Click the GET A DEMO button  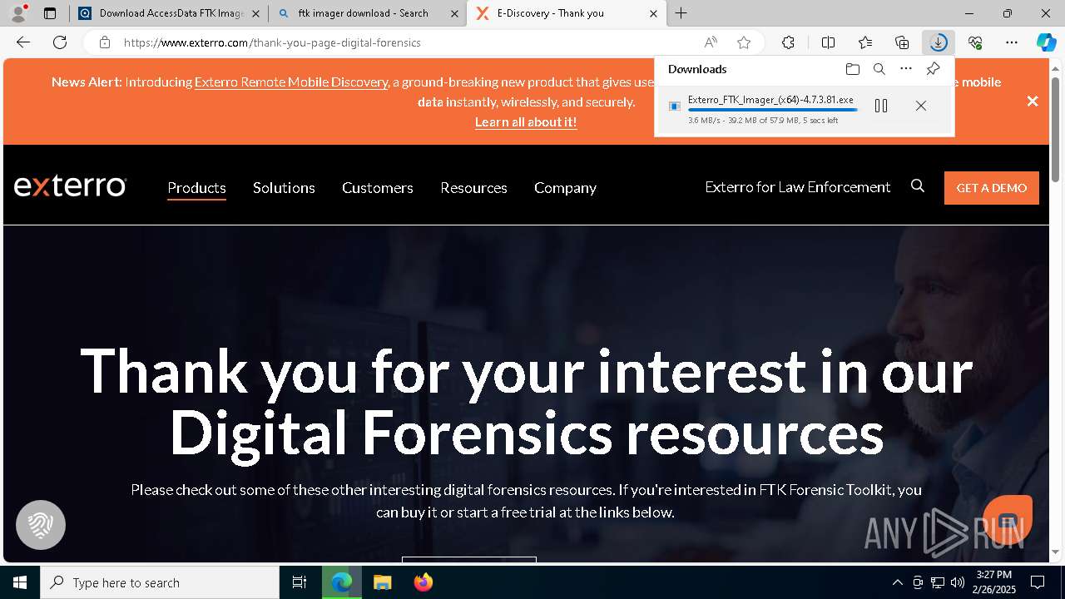(x=992, y=188)
